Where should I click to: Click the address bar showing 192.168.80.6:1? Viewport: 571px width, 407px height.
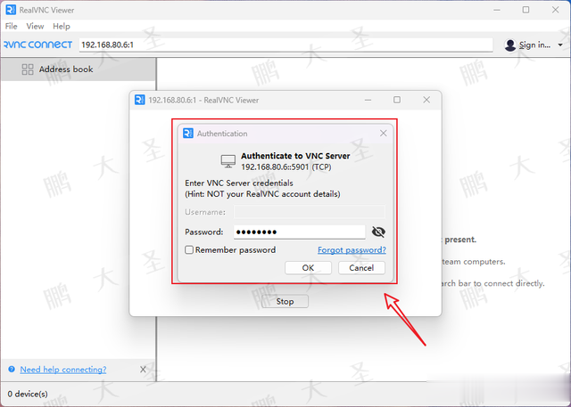click(x=285, y=45)
